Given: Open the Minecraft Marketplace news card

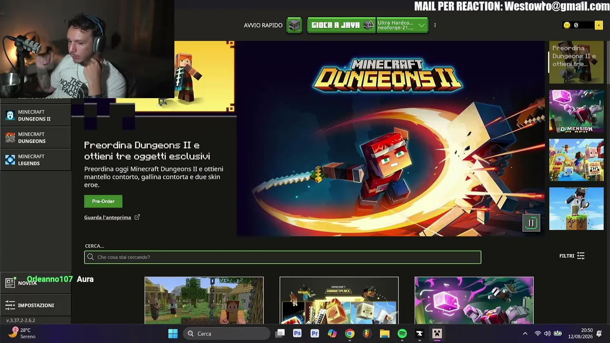Looking at the screenshot, I should click(339, 300).
